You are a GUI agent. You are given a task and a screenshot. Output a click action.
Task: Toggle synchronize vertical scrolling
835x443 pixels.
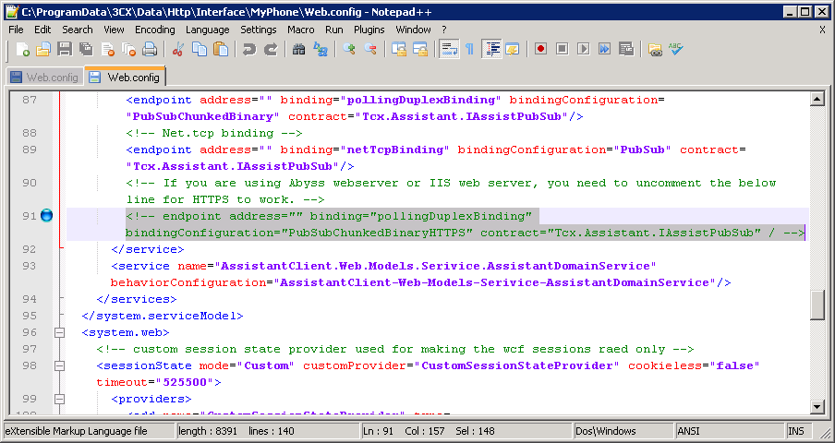point(398,50)
